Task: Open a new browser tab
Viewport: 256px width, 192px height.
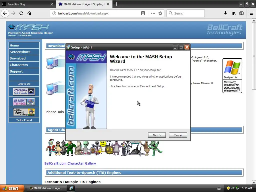Action: 116,4
